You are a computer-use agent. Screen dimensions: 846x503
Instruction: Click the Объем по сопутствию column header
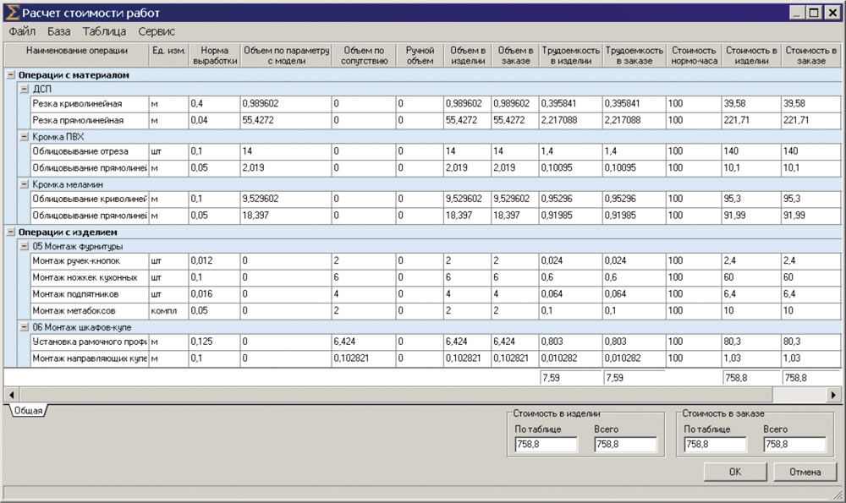click(x=364, y=55)
